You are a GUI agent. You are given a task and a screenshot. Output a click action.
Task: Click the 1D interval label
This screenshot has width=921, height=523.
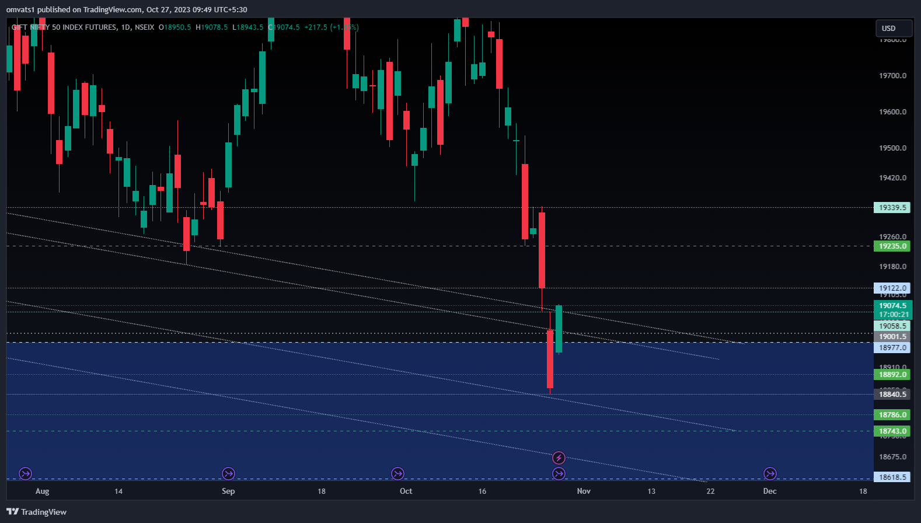tap(125, 27)
